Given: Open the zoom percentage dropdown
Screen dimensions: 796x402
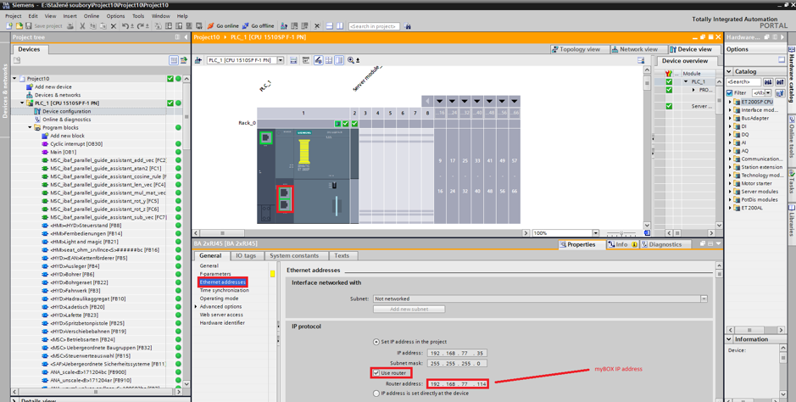Looking at the screenshot, I should click(x=595, y=233).
